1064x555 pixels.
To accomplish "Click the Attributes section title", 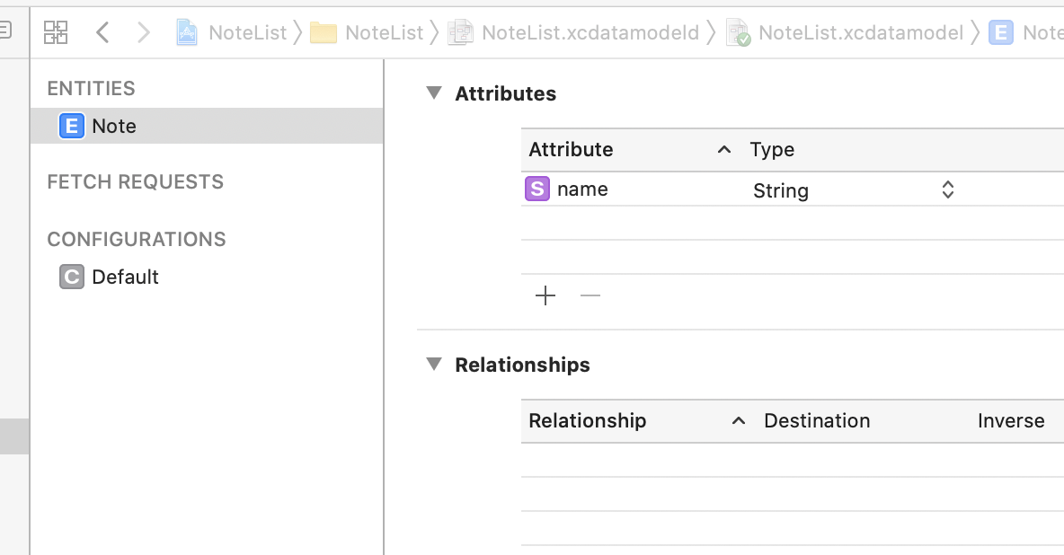I will click(506, 93).
